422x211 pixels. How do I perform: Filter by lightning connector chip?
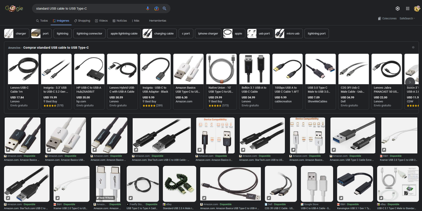click(90, 34)
